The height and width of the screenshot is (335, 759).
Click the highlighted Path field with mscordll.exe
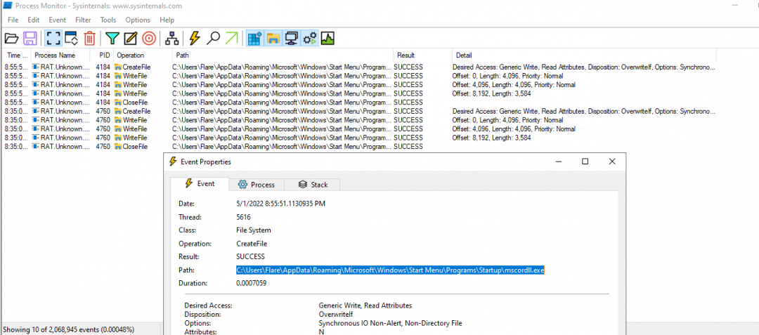[x=391, y=270]
